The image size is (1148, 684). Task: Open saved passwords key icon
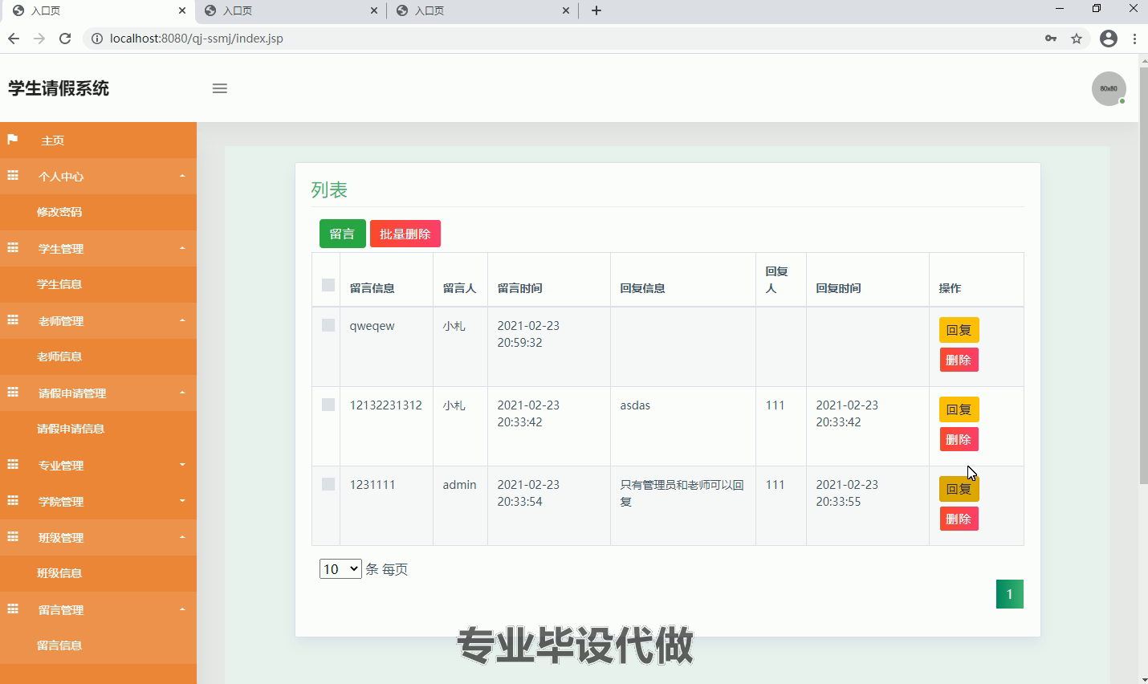pyautogui.click(x=1051, y=39)
